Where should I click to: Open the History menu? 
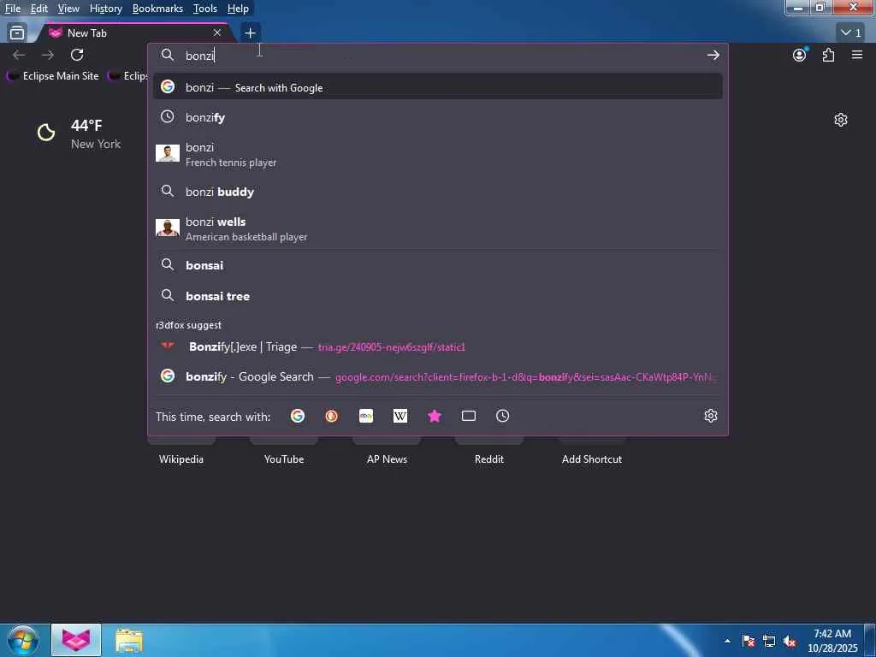click(x=105, y=9)
